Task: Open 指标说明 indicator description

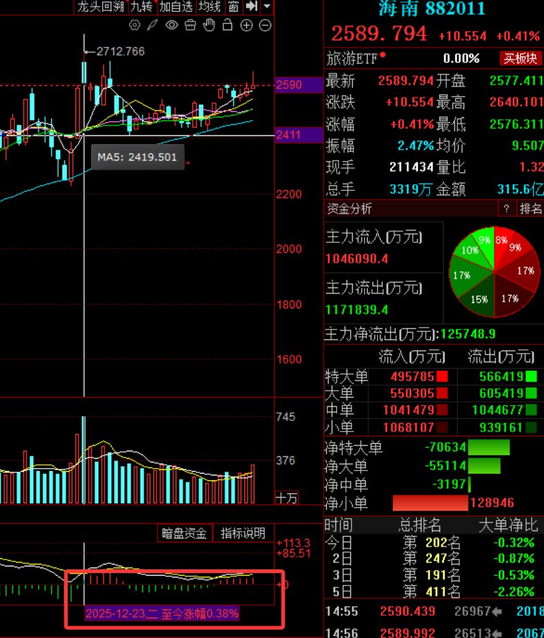Action: tap(243, 534)
